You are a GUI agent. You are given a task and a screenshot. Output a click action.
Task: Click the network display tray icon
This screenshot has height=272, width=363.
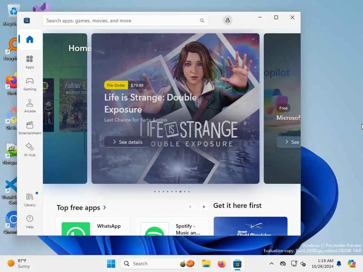294,263
